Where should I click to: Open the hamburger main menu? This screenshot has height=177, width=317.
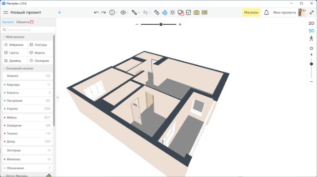(6, 13)
